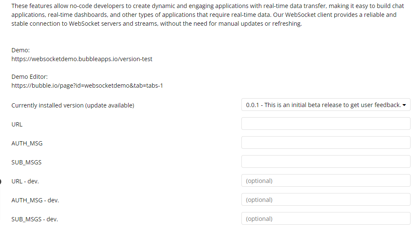Click the "Currently installed version (update available)" label
Image resolution: width=419 pixels, height=231 pixels.
73,105
